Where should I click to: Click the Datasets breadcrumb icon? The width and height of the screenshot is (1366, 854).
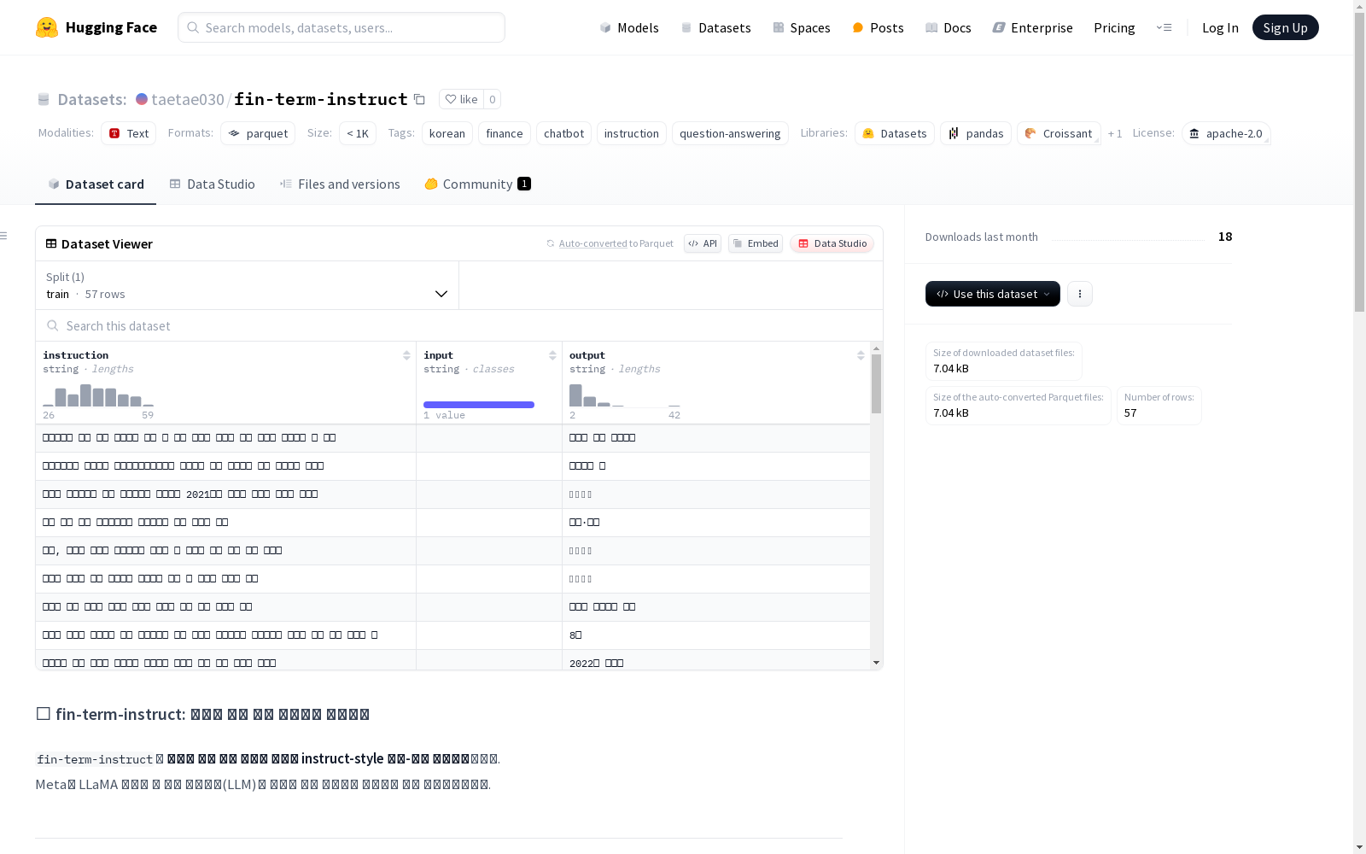[x=44, y=99]
